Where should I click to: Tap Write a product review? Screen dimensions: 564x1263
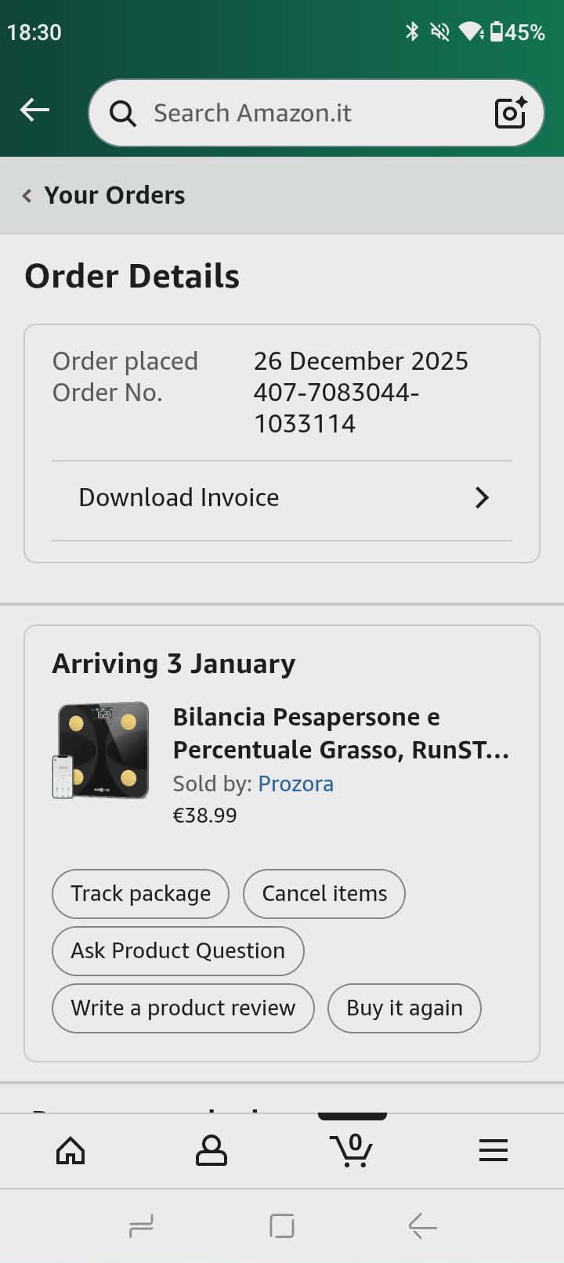[x=183, y=1008]
